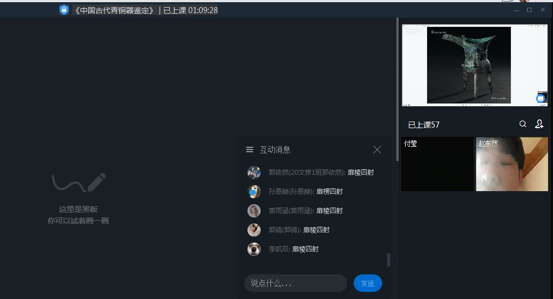Click the 这里是黑板 blackboard hint text
This screenshot has width=553, height=299.
78,209
